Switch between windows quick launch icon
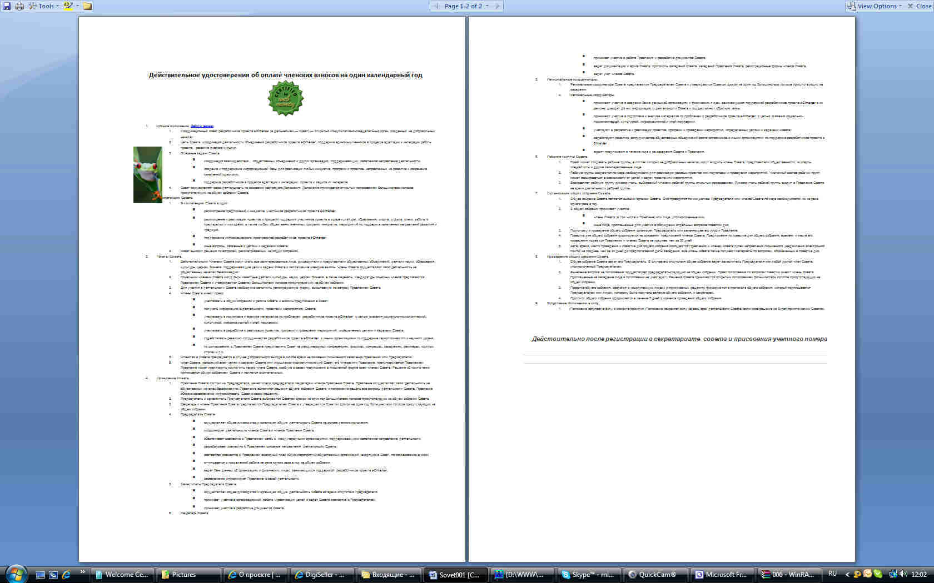934x583 pixels. pos(53,575)
